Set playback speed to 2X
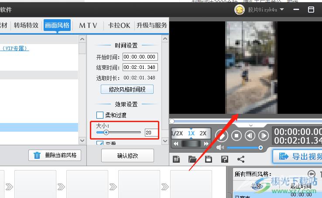The width and height of the screenshot is (322, 198). pos(203,133)
